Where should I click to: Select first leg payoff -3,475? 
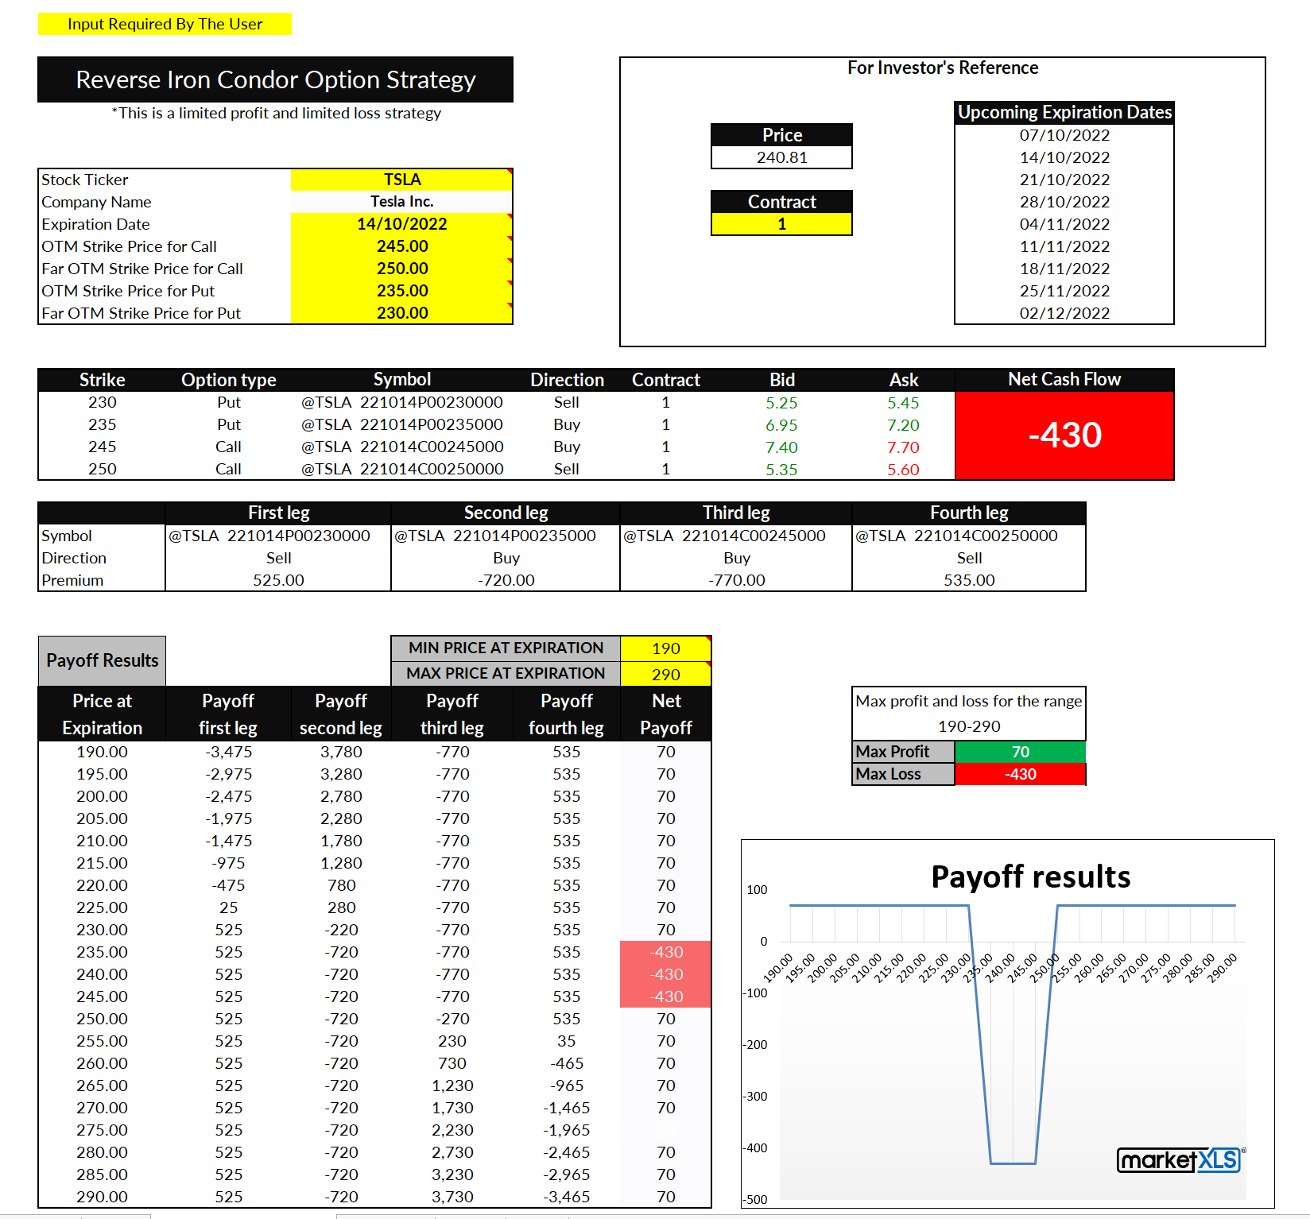(x=228, y=752)
